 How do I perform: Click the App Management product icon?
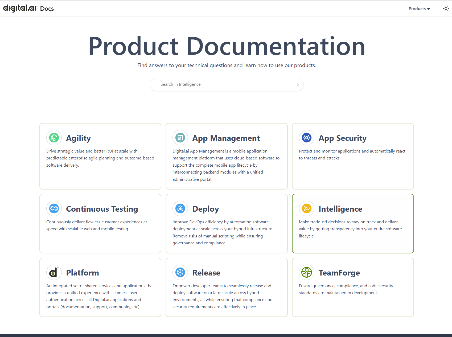coord(180,138)
